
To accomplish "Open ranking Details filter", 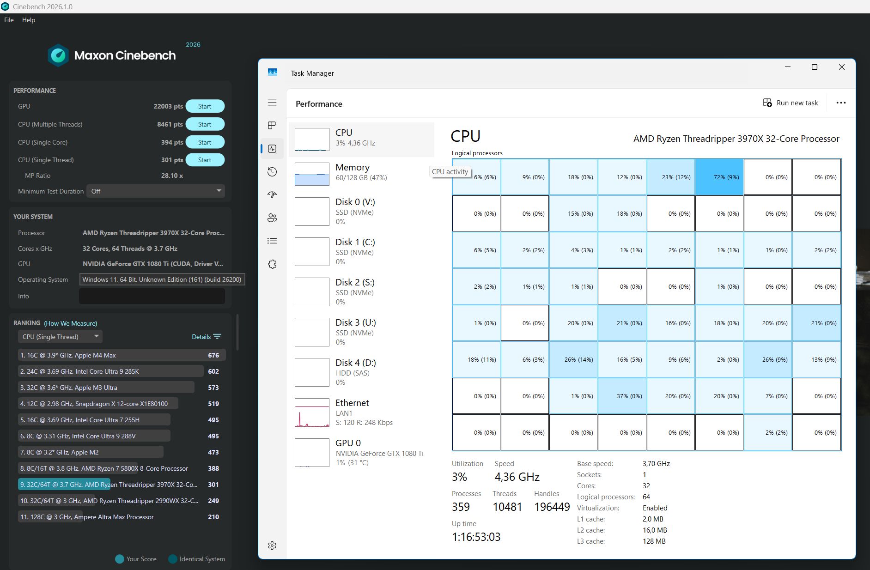I will point(207,337).
